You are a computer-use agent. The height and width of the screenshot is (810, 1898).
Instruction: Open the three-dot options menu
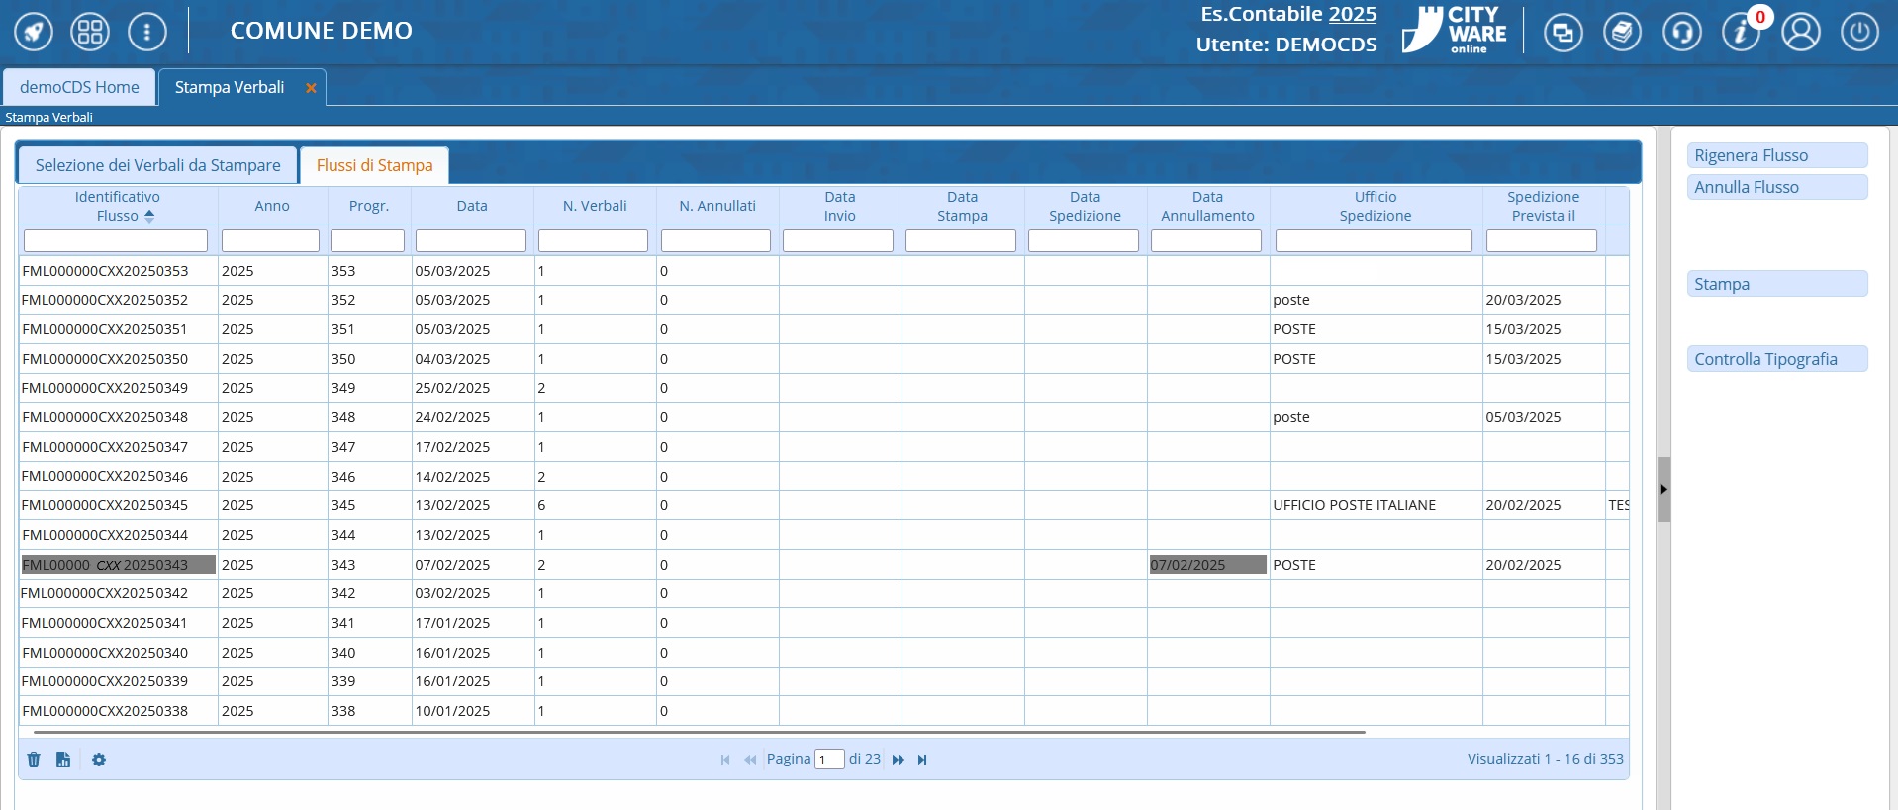pos(147,32)
